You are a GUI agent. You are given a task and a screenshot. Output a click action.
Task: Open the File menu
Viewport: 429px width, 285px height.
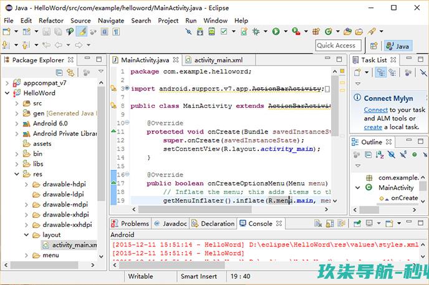tap(9, 21)
